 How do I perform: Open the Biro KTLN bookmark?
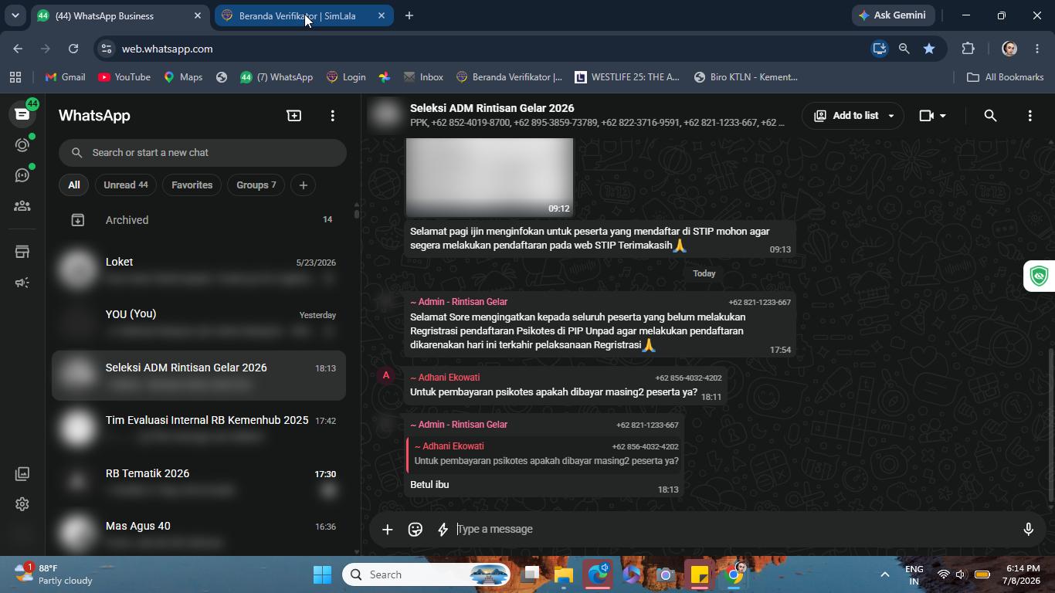pyautogui.click(x=745, y=77)
